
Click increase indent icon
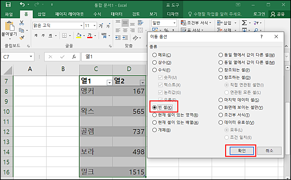point(125,37)
